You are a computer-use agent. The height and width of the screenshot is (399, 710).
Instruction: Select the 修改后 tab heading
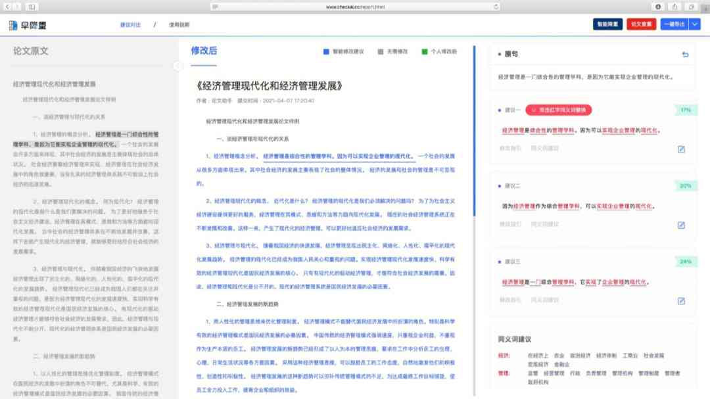pos(204,51)
